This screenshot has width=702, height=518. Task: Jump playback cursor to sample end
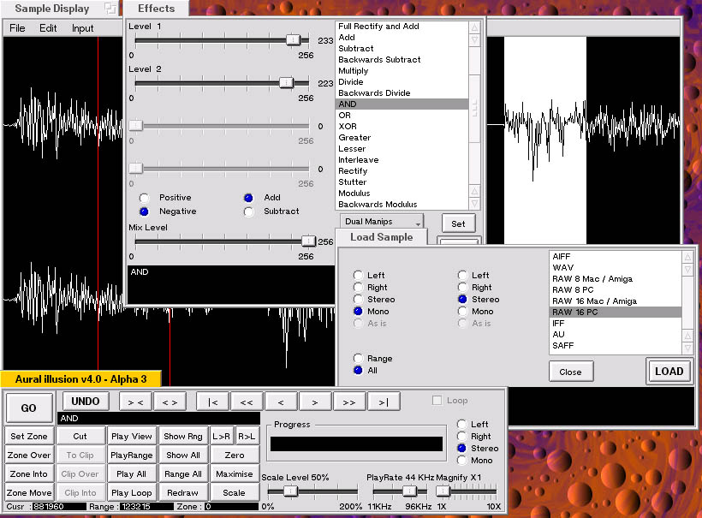tap(382, 401)
